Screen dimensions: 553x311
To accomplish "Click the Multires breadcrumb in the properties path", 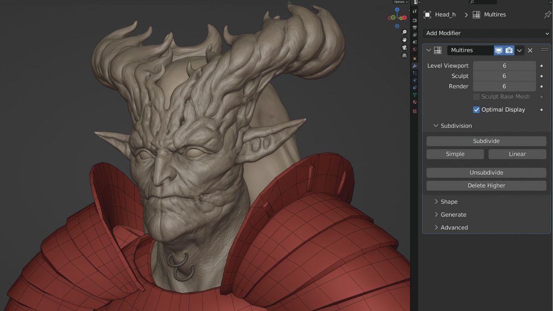I will [495, 14].
